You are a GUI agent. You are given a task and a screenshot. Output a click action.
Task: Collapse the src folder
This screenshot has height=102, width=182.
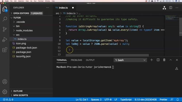pos(18,35)
